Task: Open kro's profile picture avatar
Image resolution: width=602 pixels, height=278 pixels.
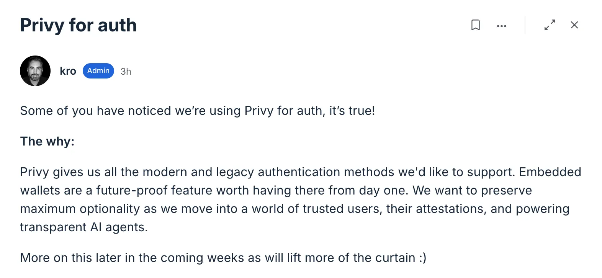Action: pos(35,71)
